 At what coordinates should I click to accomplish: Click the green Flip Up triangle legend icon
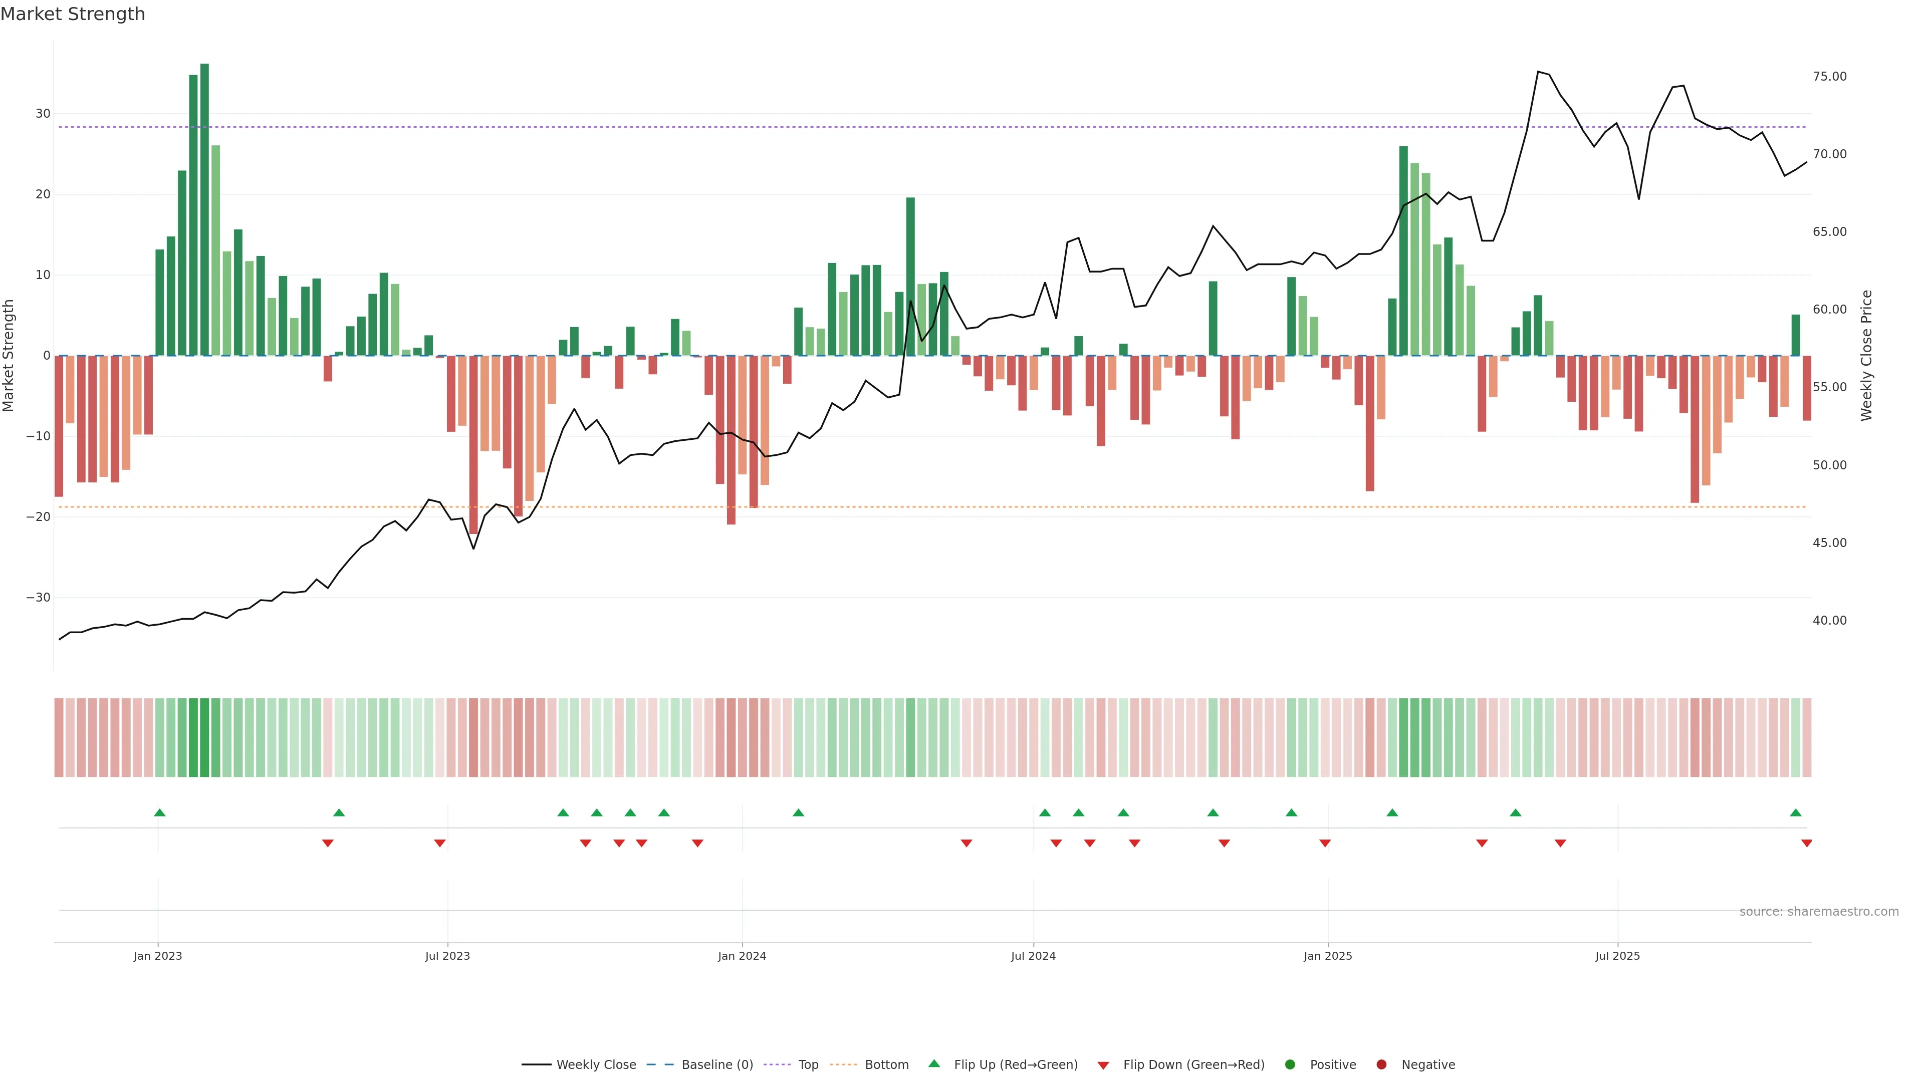pyautogui.click(x=933, y=1063)
